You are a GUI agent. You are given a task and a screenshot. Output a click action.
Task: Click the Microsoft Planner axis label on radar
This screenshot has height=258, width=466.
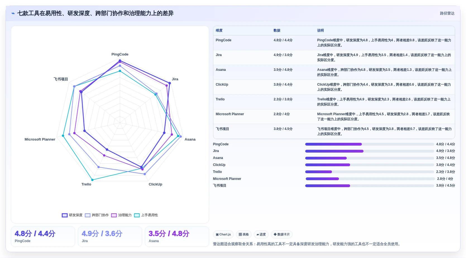coord(40,139)
